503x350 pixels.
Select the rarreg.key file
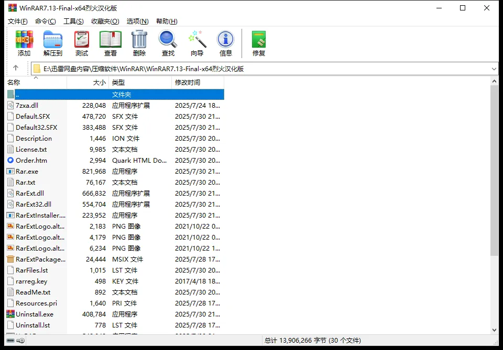click(31, 281)
